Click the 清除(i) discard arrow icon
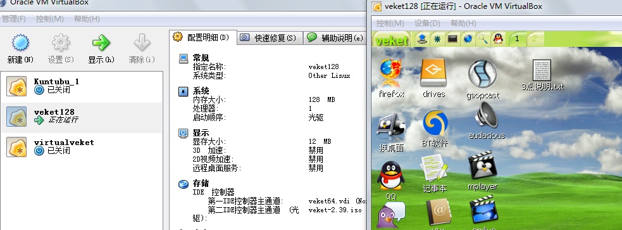 pyautogui.click(x=142, y=42)
